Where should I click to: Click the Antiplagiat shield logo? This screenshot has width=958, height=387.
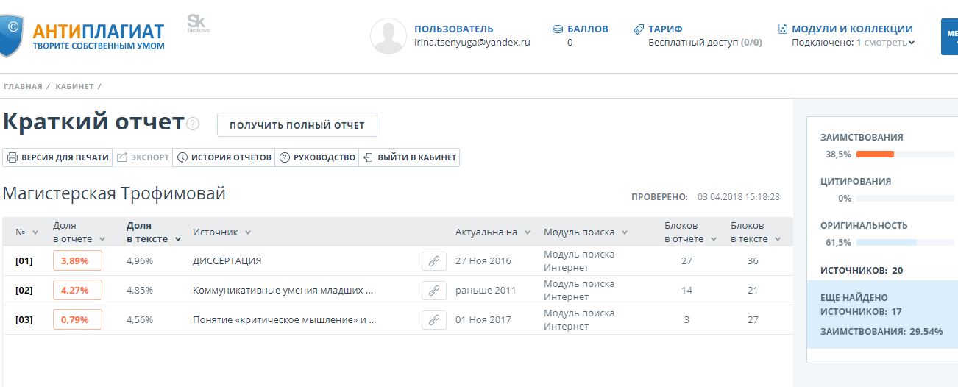pyautogui.click(x=12, y=35)
